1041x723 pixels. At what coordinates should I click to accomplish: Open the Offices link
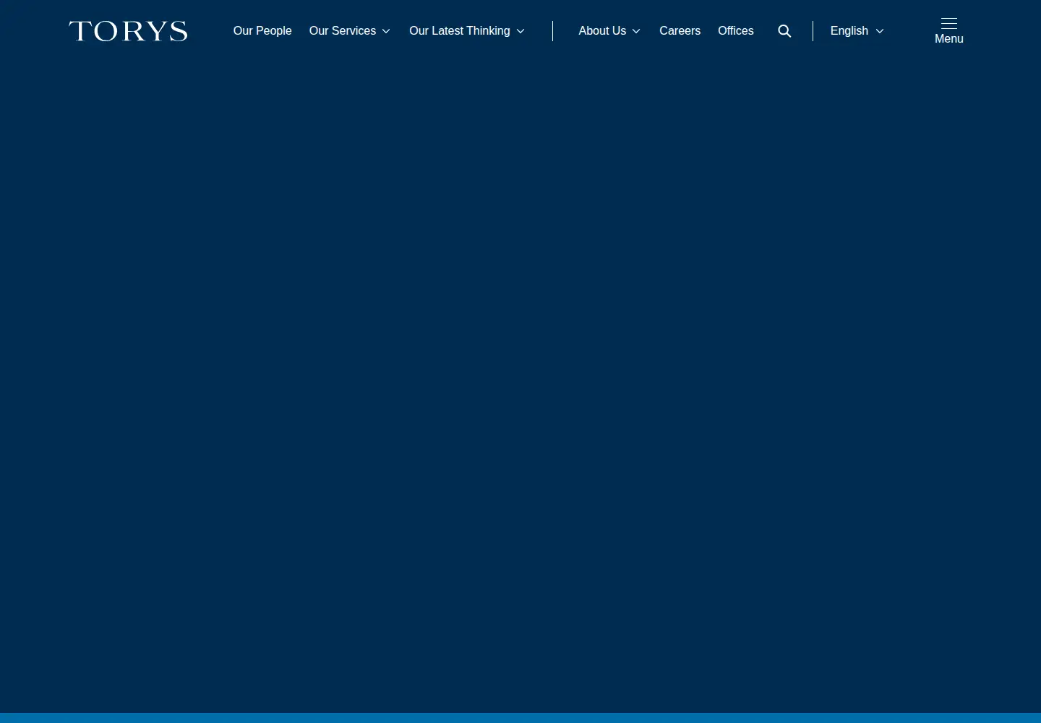pyautogui.click(x=736, y=31)
